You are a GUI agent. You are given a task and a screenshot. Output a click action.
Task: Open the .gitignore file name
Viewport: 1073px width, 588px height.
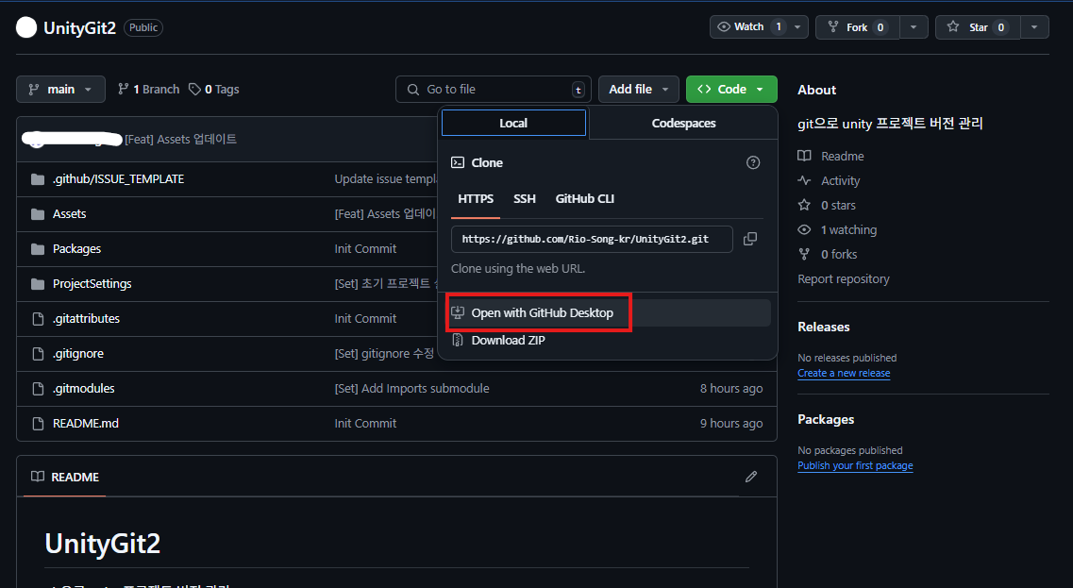(78, 354)
